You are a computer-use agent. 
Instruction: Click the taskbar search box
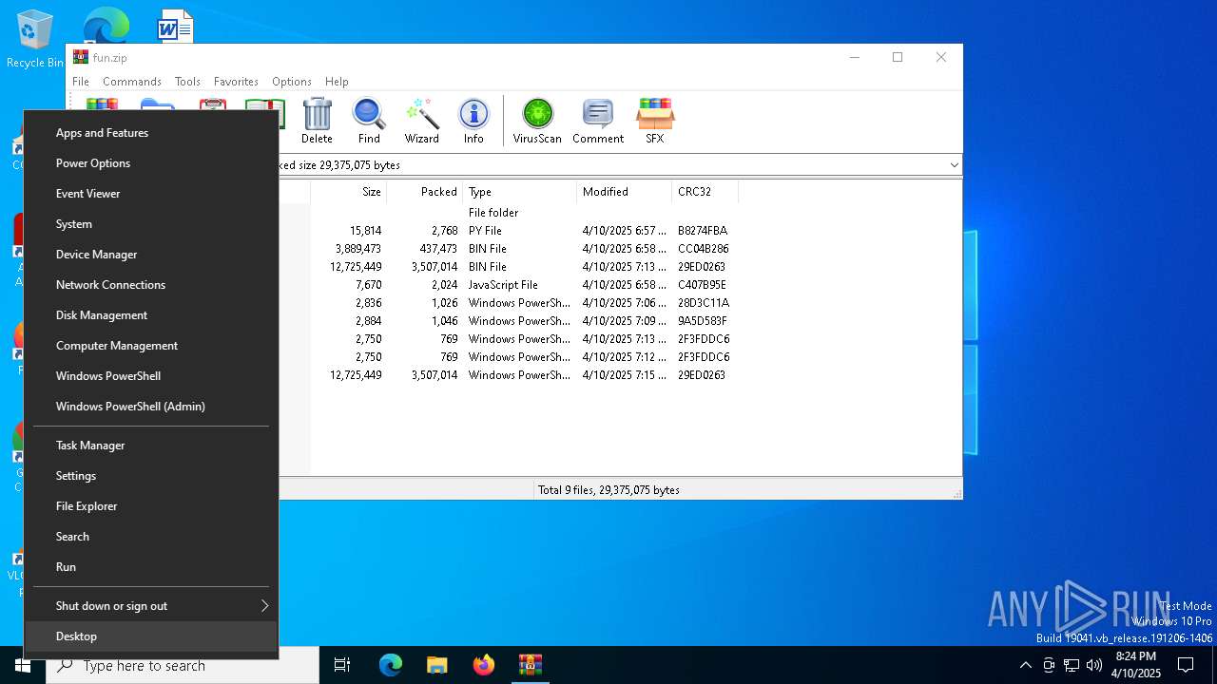pos(183,665)
